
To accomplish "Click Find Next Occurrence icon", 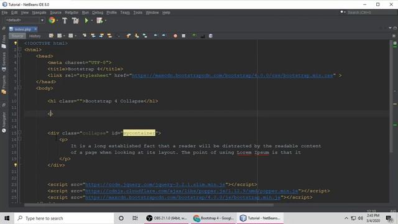I will 101,36.
